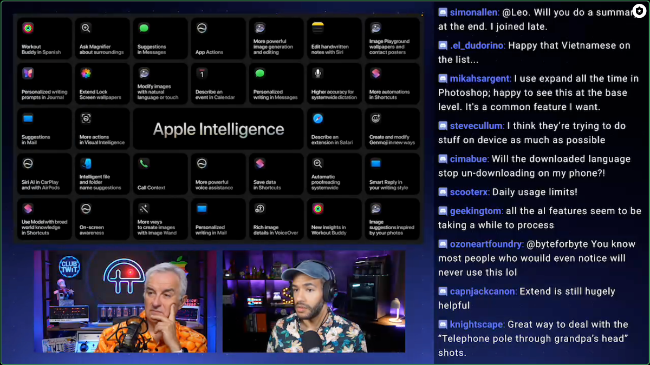Click the Safari compass icon above Describe an extension
Screen dimensions: 650x365
(317, 118)
